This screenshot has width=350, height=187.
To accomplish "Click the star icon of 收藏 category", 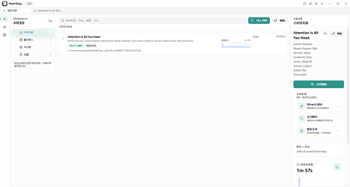I will tap(21, 55).
